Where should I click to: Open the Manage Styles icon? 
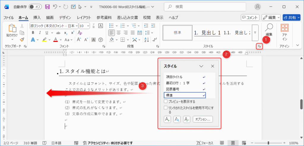click(186, 119)
